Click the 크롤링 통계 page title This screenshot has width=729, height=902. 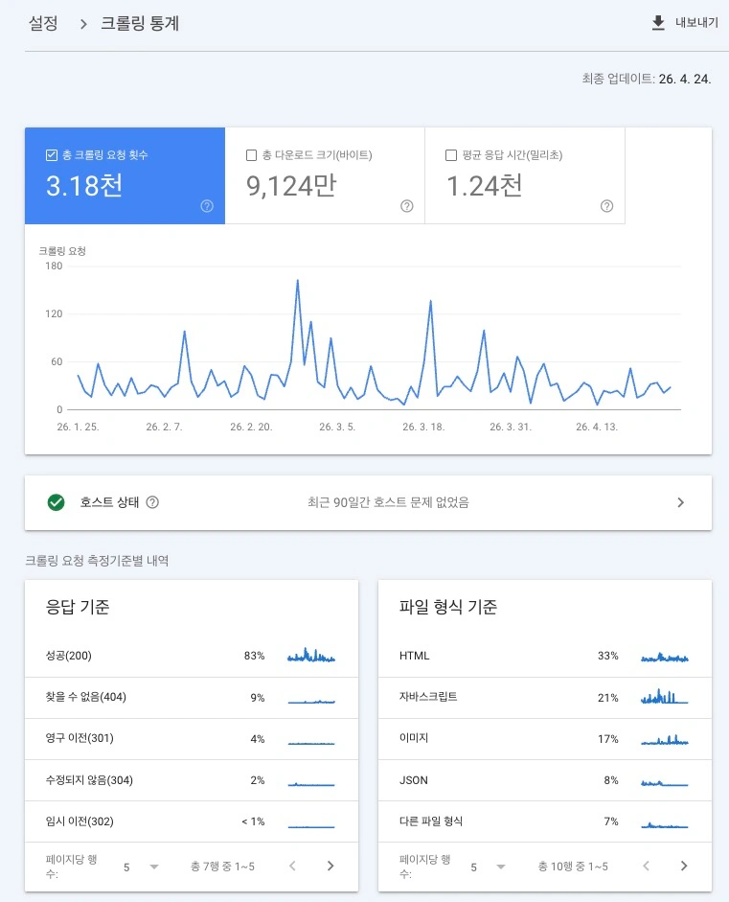pos(140,24)
